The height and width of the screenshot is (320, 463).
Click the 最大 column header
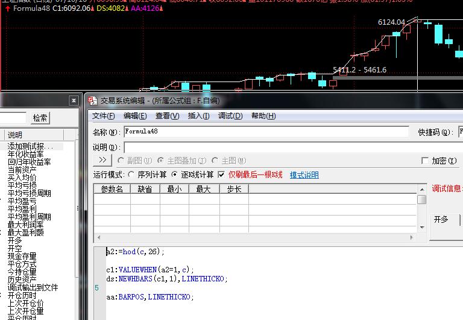tap(204, 189)
